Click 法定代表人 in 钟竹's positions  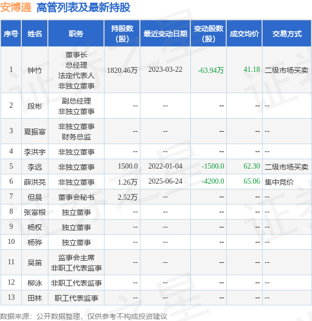click(76, 75)
